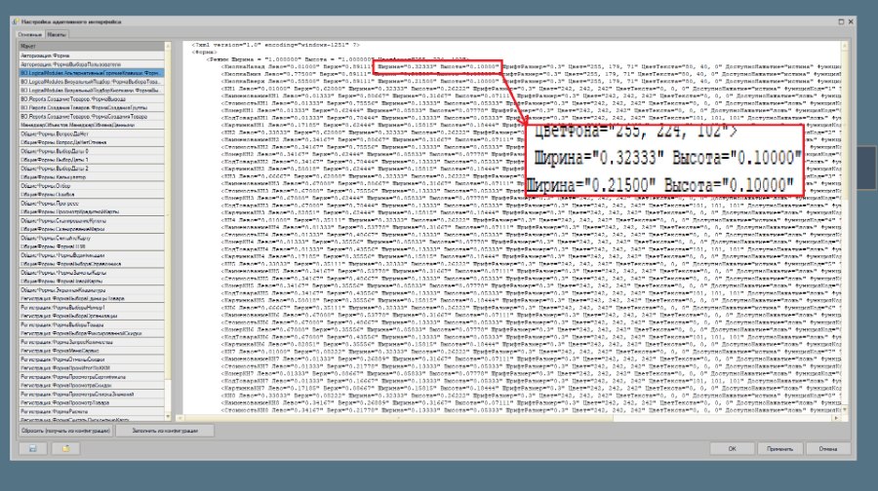The width and height of the screenshot is (878, 491).
Task: Confirm with the OK button
Action: pyautogui.click(x=732, y=448)
